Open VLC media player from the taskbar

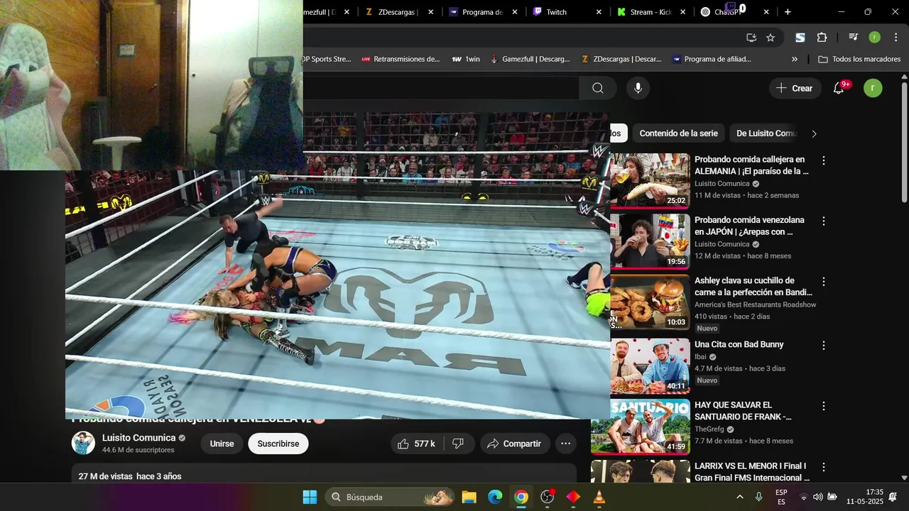click(x=599, y=497)
